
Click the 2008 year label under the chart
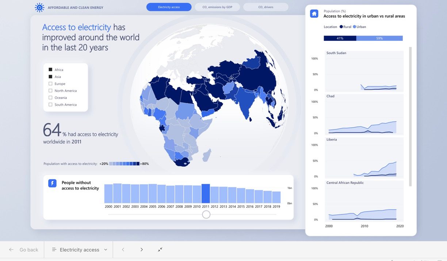(x=179, y=206)
